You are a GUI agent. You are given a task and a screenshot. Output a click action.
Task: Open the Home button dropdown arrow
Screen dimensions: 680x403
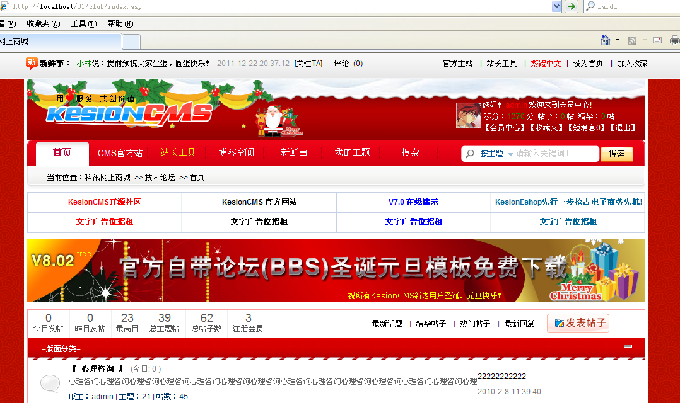616,39
